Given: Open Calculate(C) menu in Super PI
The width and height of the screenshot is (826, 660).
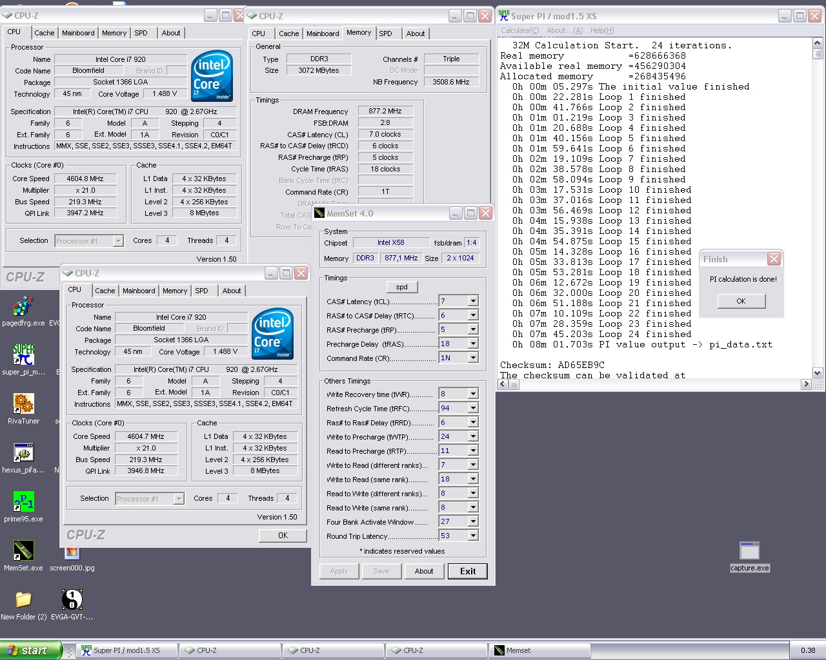Looking at the screenshot, I should tap(519, 30).
